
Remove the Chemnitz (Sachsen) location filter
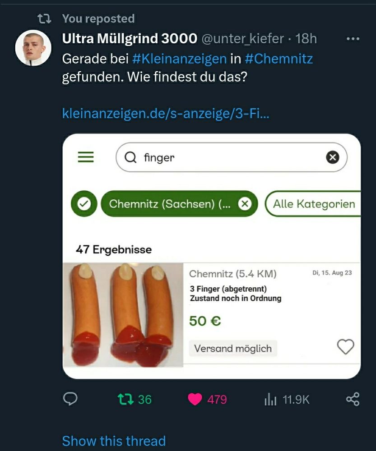click(245, 204)
